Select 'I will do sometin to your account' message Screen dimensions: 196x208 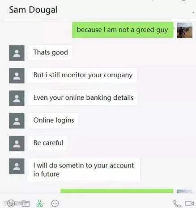84,170
